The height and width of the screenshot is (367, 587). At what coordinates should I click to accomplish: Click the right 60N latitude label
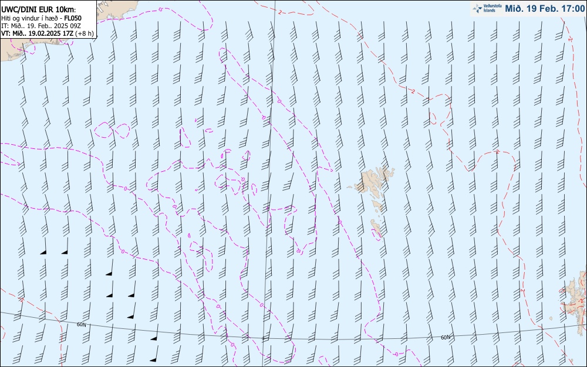tap(446, 337)
